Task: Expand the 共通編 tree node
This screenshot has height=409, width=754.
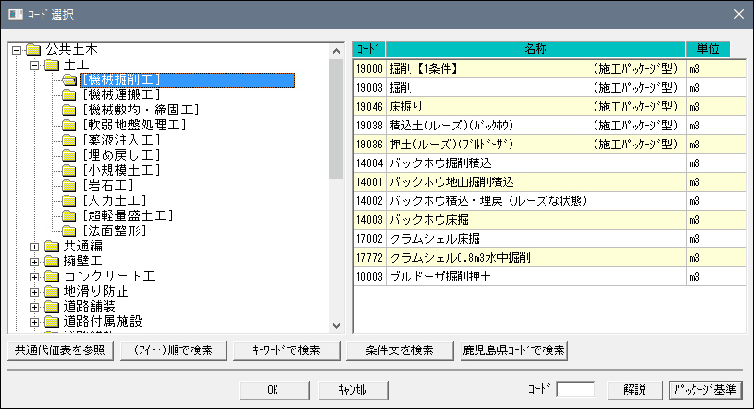Action: 34,247
